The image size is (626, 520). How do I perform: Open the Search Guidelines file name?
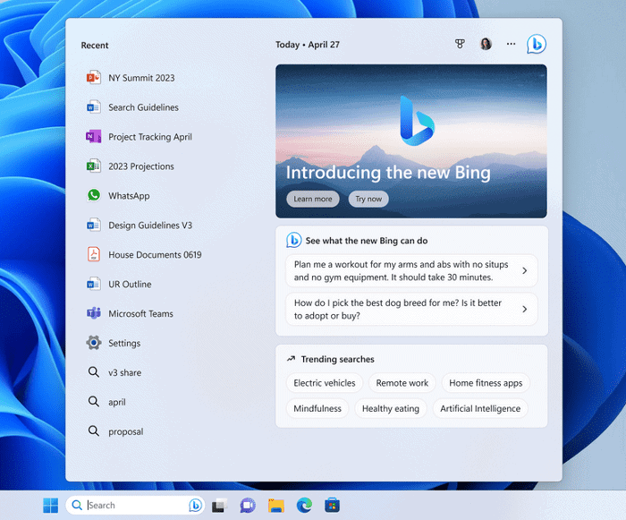point(143,107)
